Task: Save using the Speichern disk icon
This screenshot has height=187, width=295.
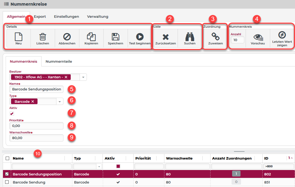Action: click(116, 37)
